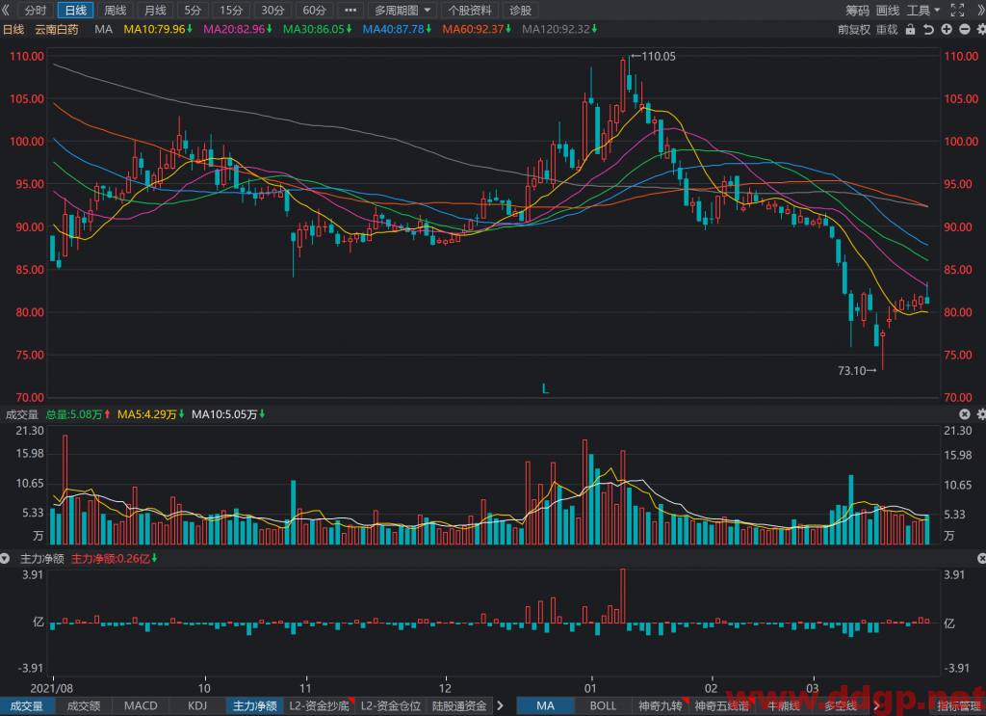Open the 多周期图 dropdown
Screen dimensions: 986x716
402,10
